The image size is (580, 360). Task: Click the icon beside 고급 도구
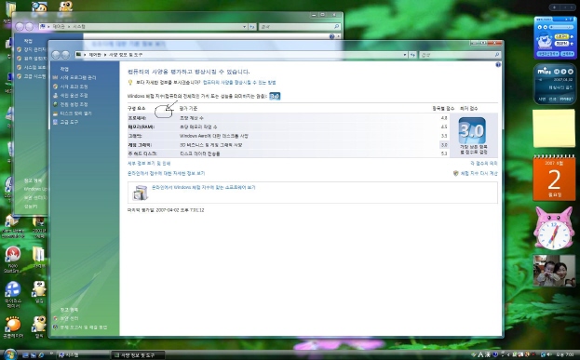tap(55, 122)
